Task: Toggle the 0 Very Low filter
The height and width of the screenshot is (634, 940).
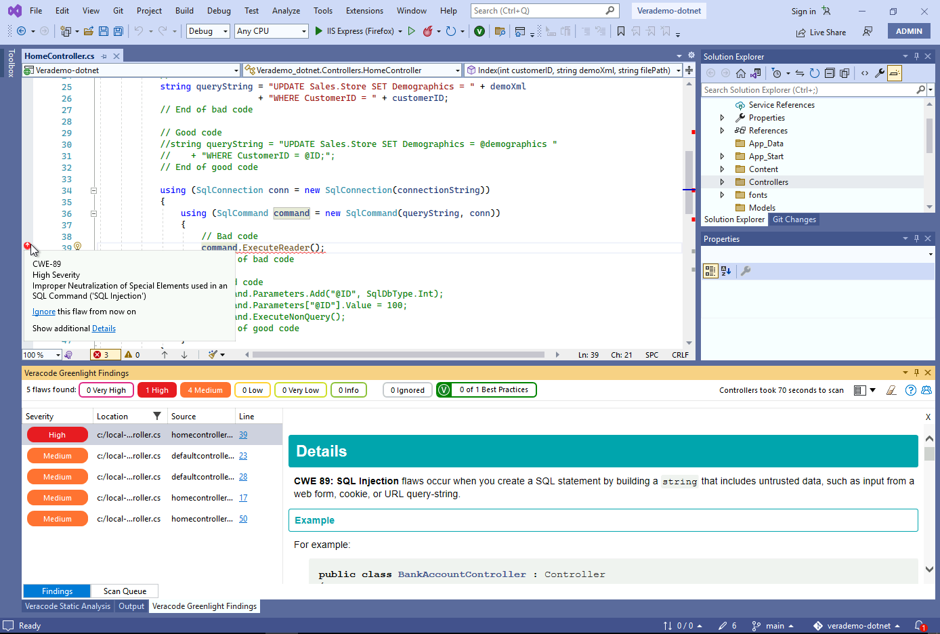Action: pos(301,390)
